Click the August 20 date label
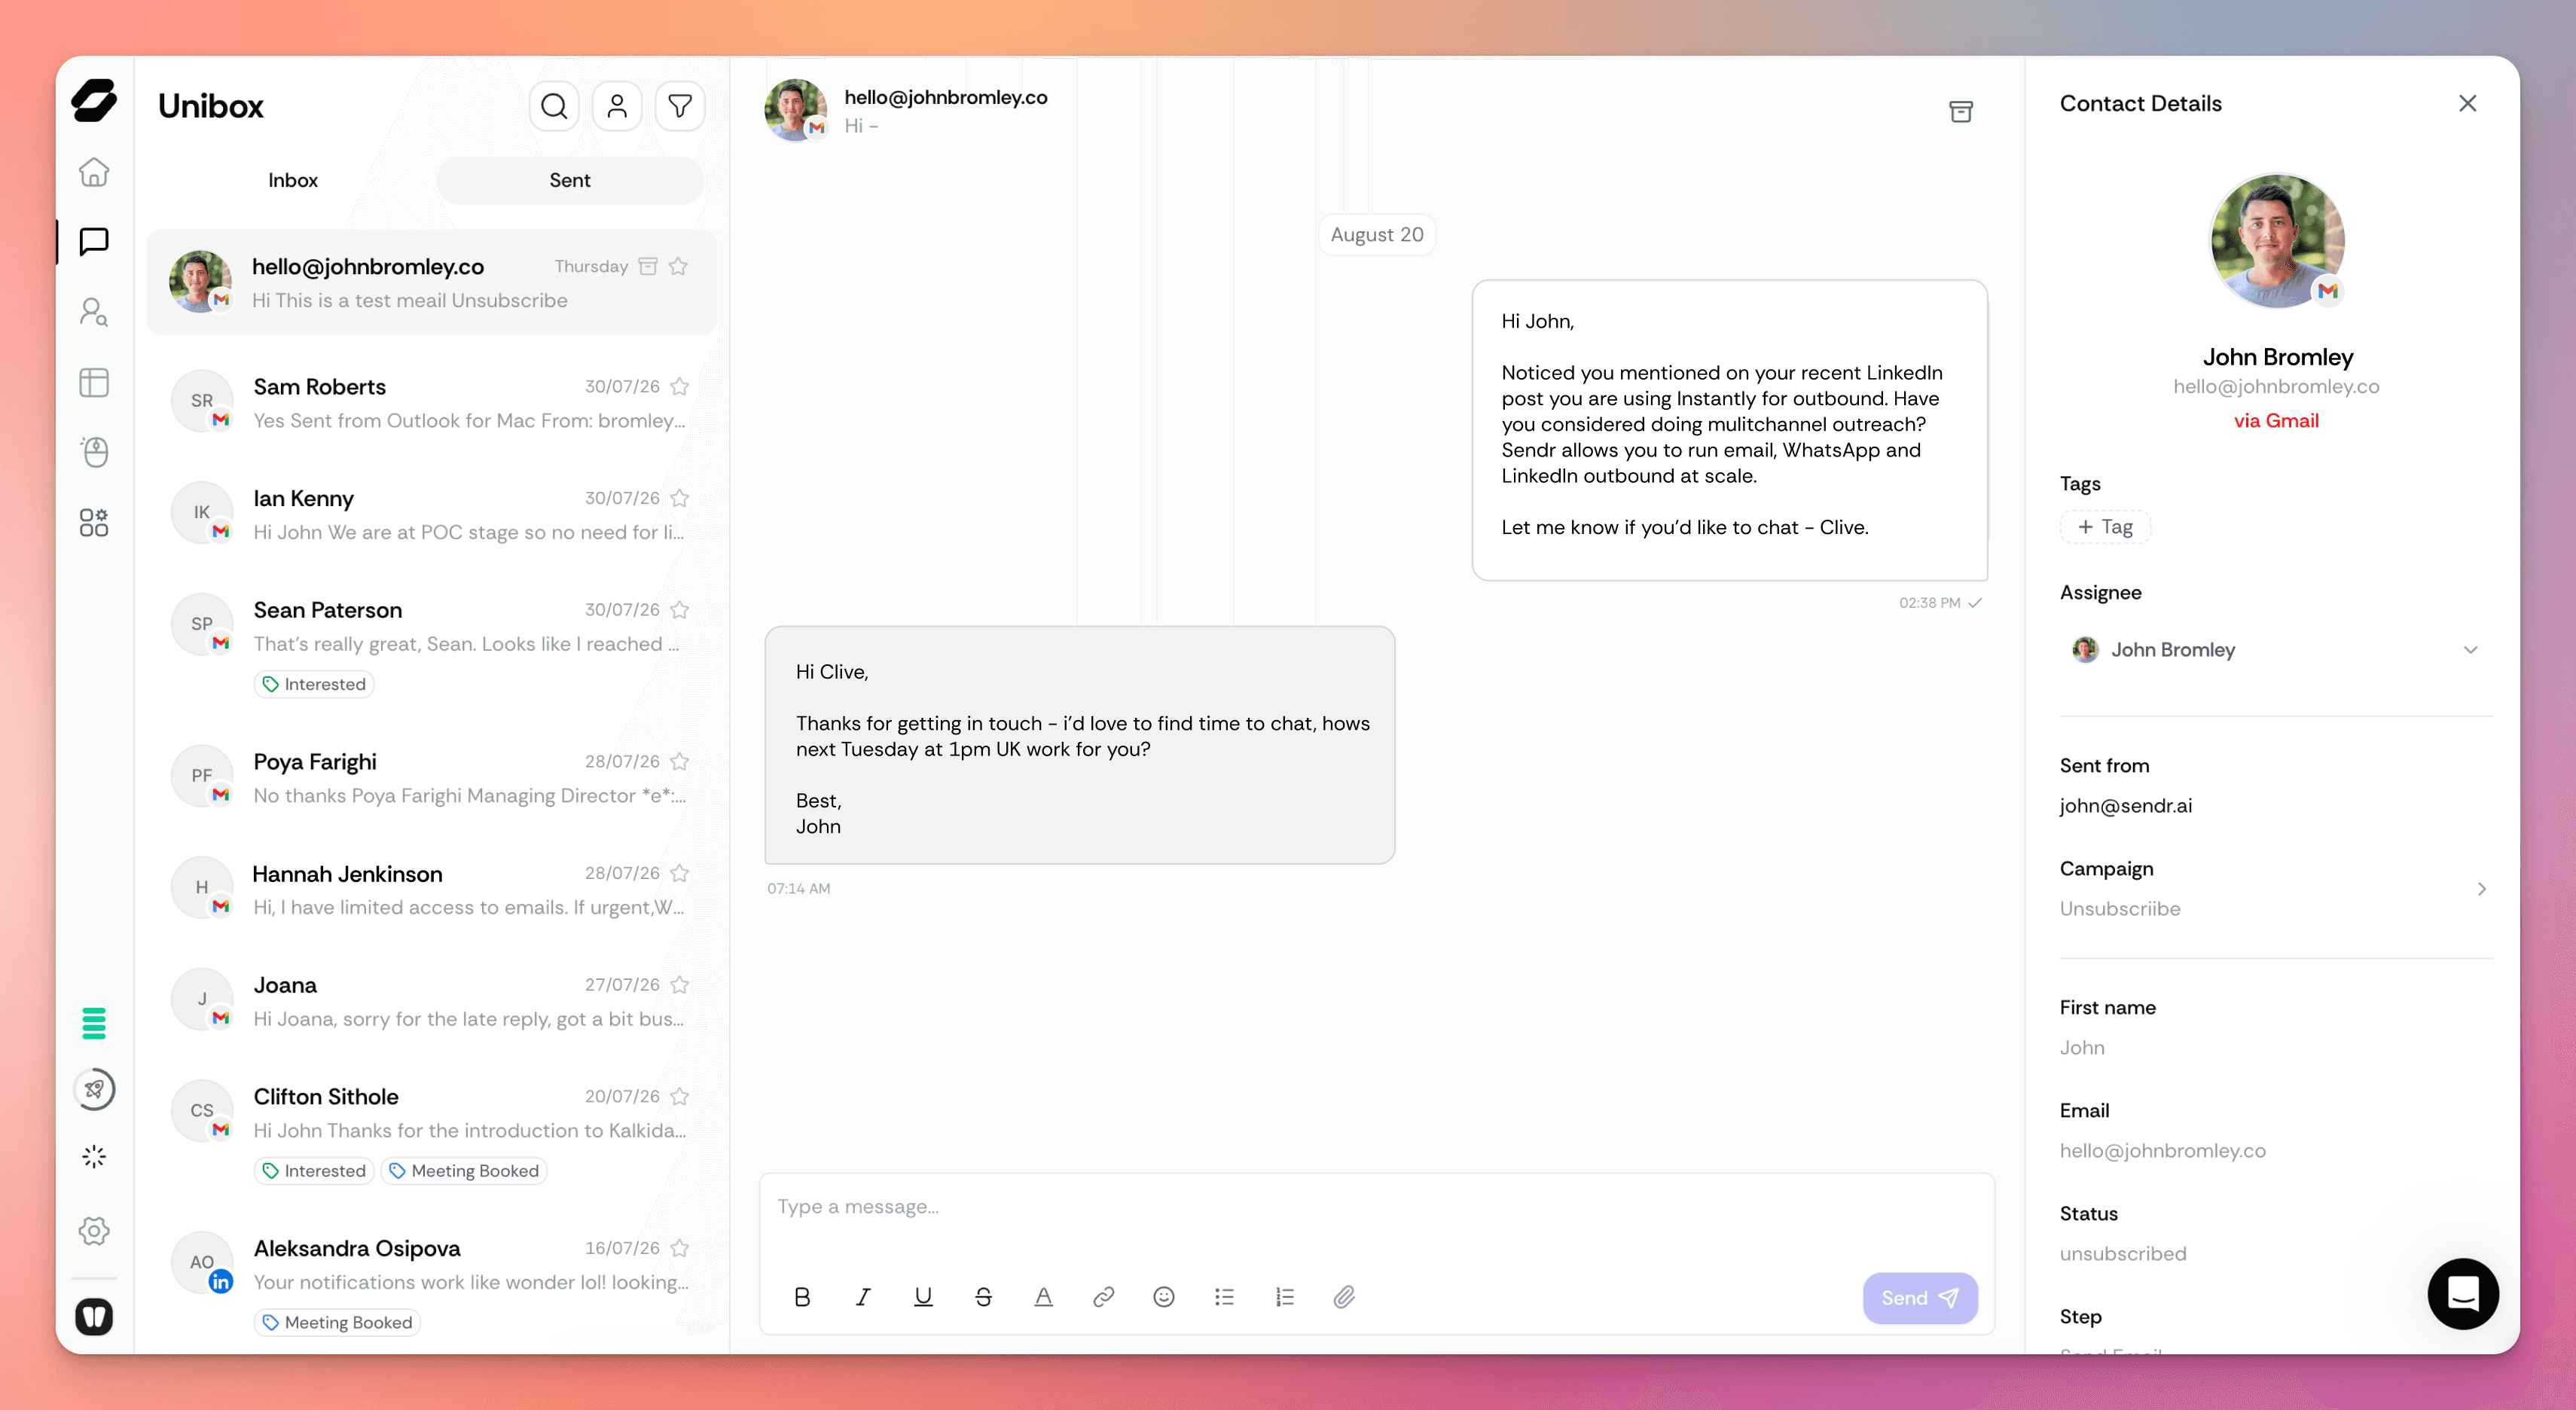 [x=1377, y=235]
